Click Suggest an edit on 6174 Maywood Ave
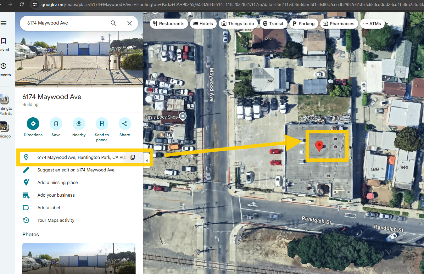 pyautogui.click(x=76, y=170)
